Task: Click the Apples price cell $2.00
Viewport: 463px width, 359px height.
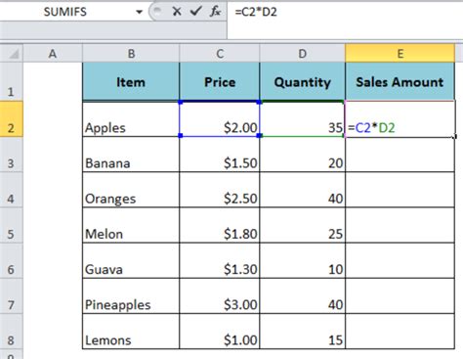Action: pos(220,119)
